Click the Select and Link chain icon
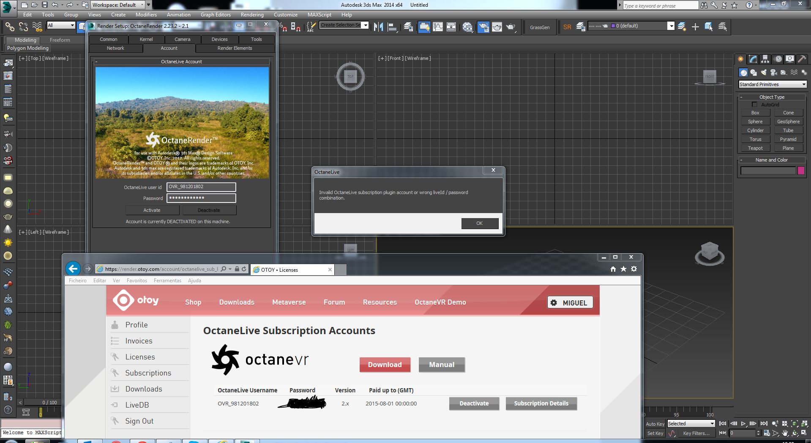Image resolution: width=811 pixels, height=443 pixels. pos(10,27)
